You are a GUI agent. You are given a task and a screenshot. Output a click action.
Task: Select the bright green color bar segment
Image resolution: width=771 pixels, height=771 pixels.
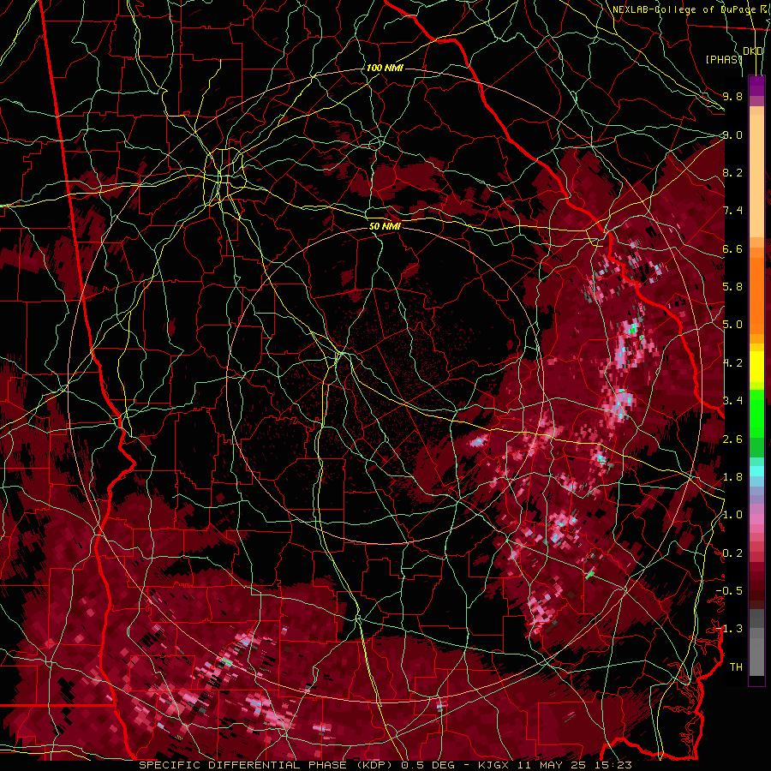click(x=756, y=413)
